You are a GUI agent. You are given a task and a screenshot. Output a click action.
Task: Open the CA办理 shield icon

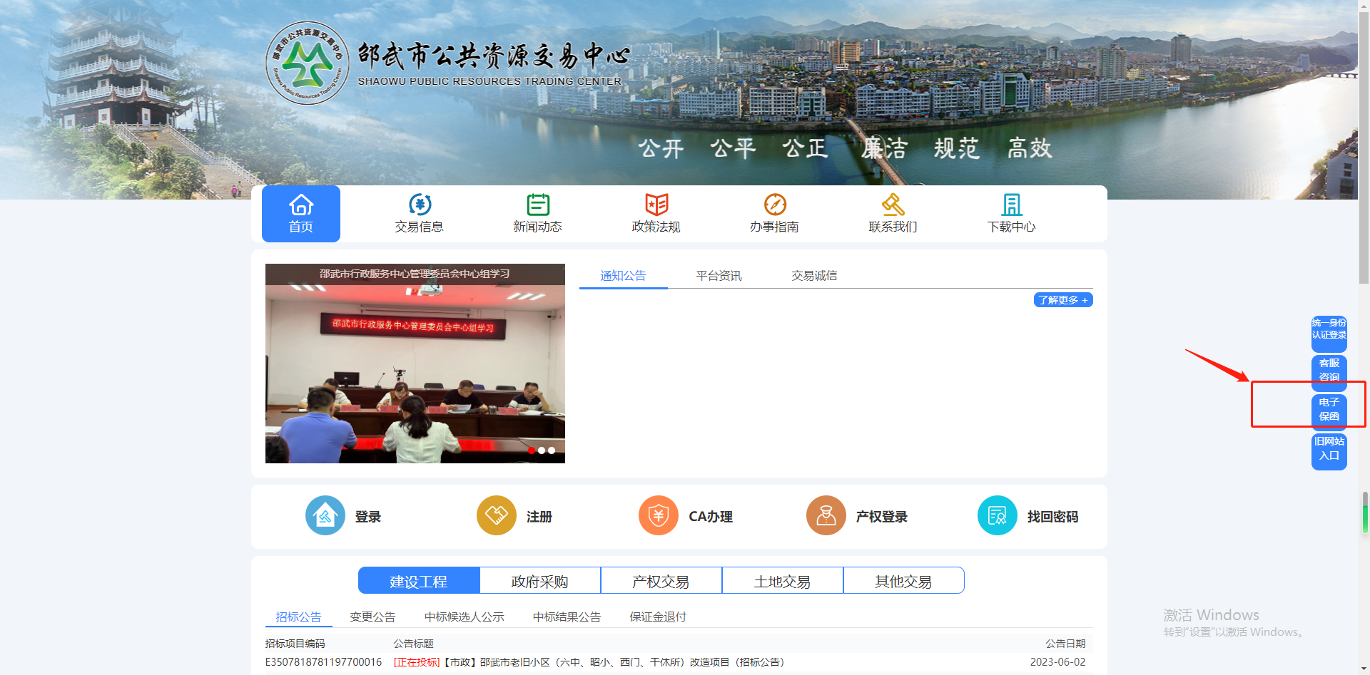[658, 515]
